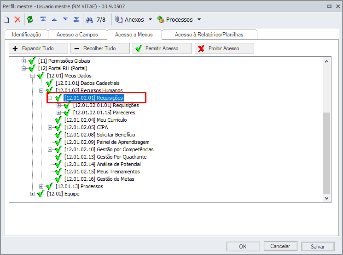Expand the [12.01.13] Processos node
Screen dimensions: 343x255
[x=41, y=186]
